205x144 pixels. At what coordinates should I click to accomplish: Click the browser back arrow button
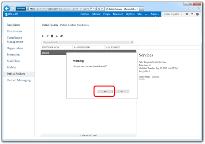[x=7, y=9]
